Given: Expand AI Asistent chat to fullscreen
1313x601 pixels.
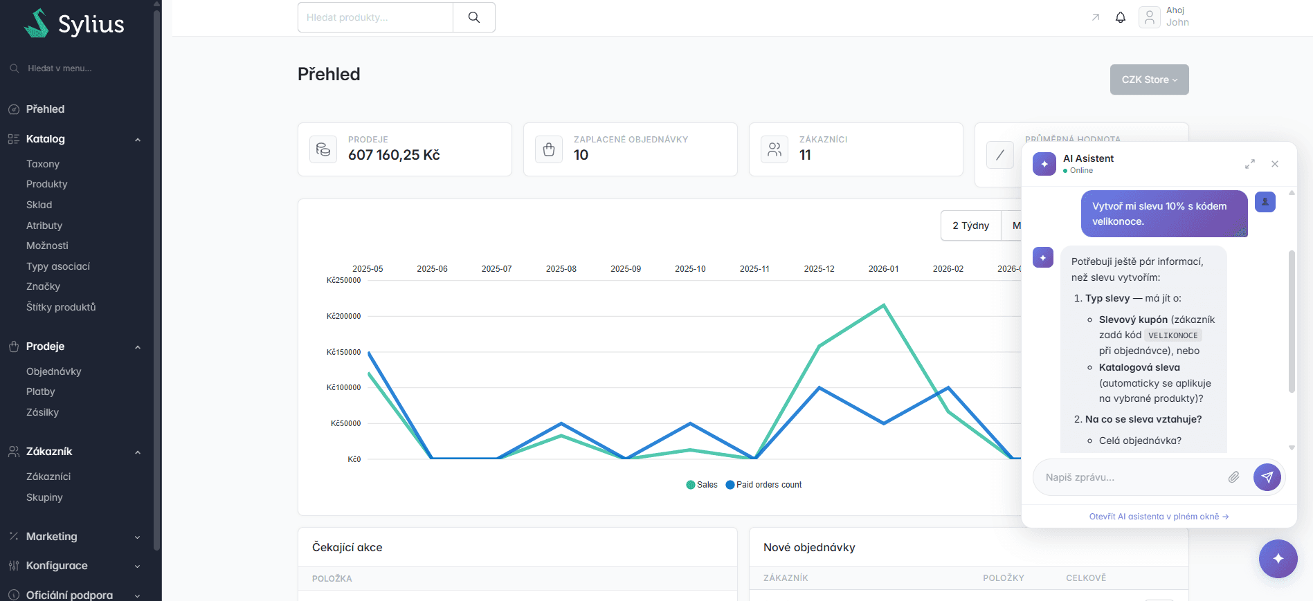Looking at the screenshot, I should [1250, 164].
